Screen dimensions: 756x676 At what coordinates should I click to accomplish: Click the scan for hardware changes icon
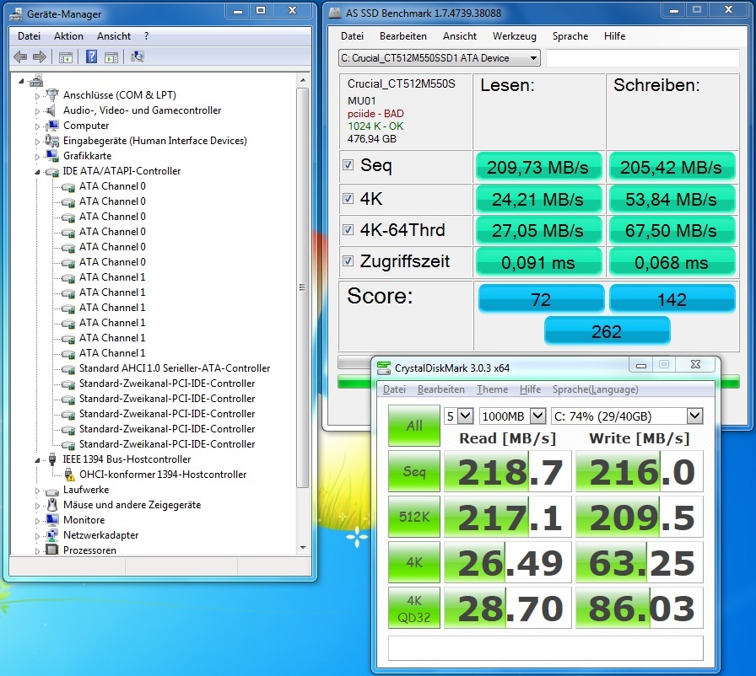click(137, 56)
